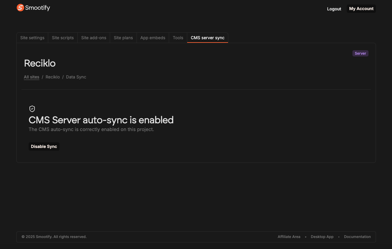Click the My Account button
392x249 pixels.
361,9
